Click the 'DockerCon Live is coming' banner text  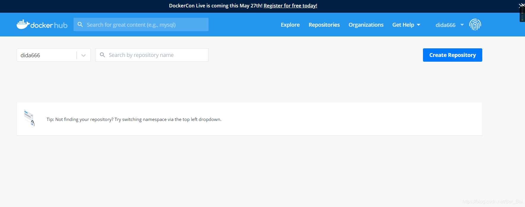point(216,6)
